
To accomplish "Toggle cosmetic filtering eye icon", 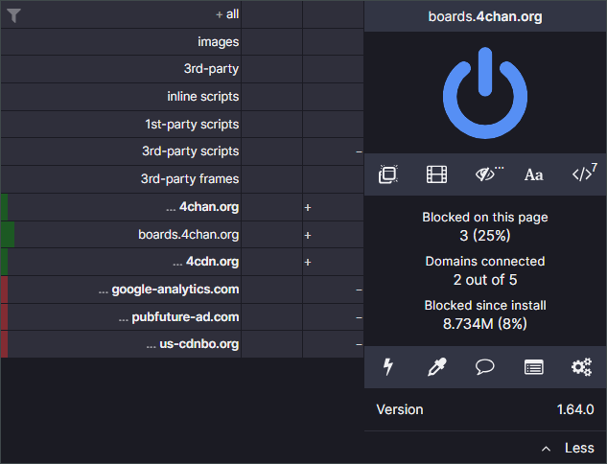I will [x=487, y=174].
